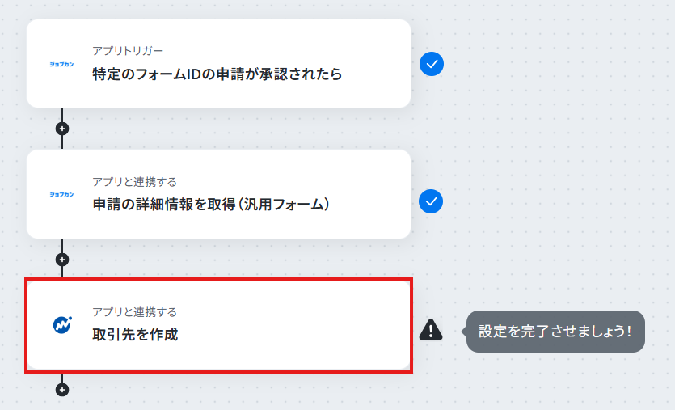Screen dimensions: 675x410
Task: Open the 特定のフォームIDの申請が承認されたら trigger title
Action: click(217, 74)
